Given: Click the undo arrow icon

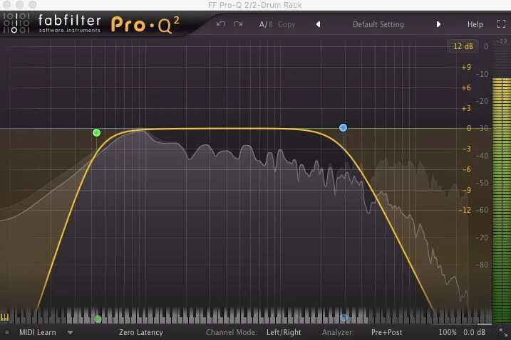Looking at the screenshot, I should pos(221,24).
